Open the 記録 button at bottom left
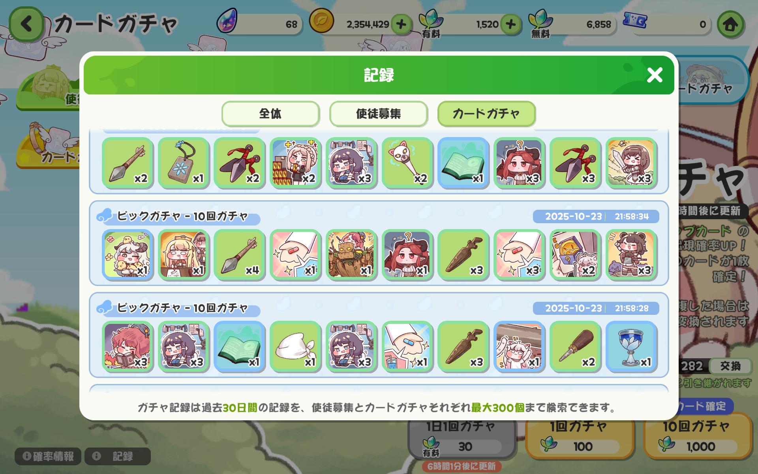The image size is (758, 474). 118,457
